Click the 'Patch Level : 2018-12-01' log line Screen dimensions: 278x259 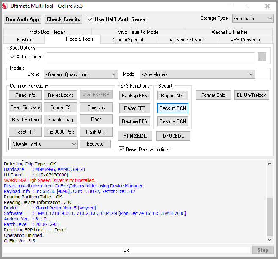pos(32,224)
